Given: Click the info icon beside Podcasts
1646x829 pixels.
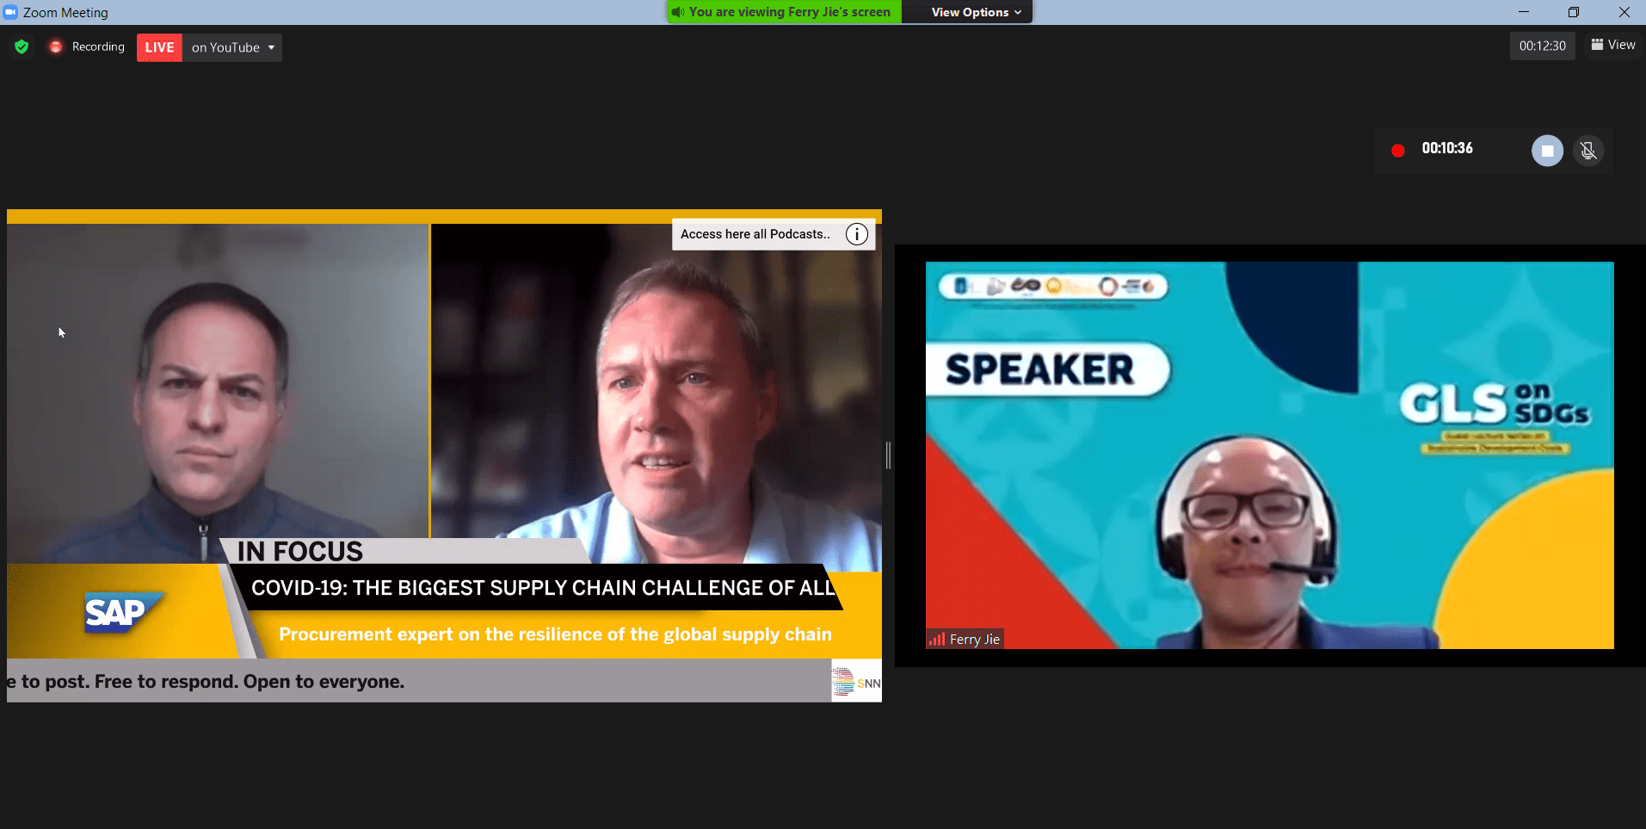Looking at the screenshot, I should (856, 234).
